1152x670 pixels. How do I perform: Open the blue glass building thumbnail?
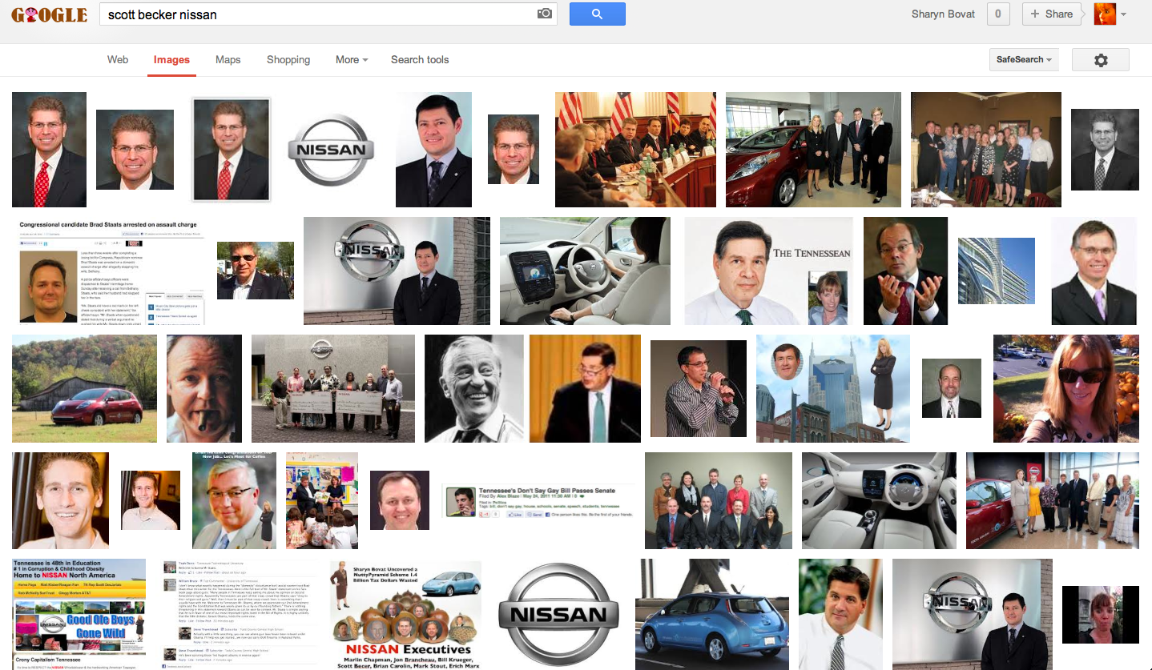997,271
